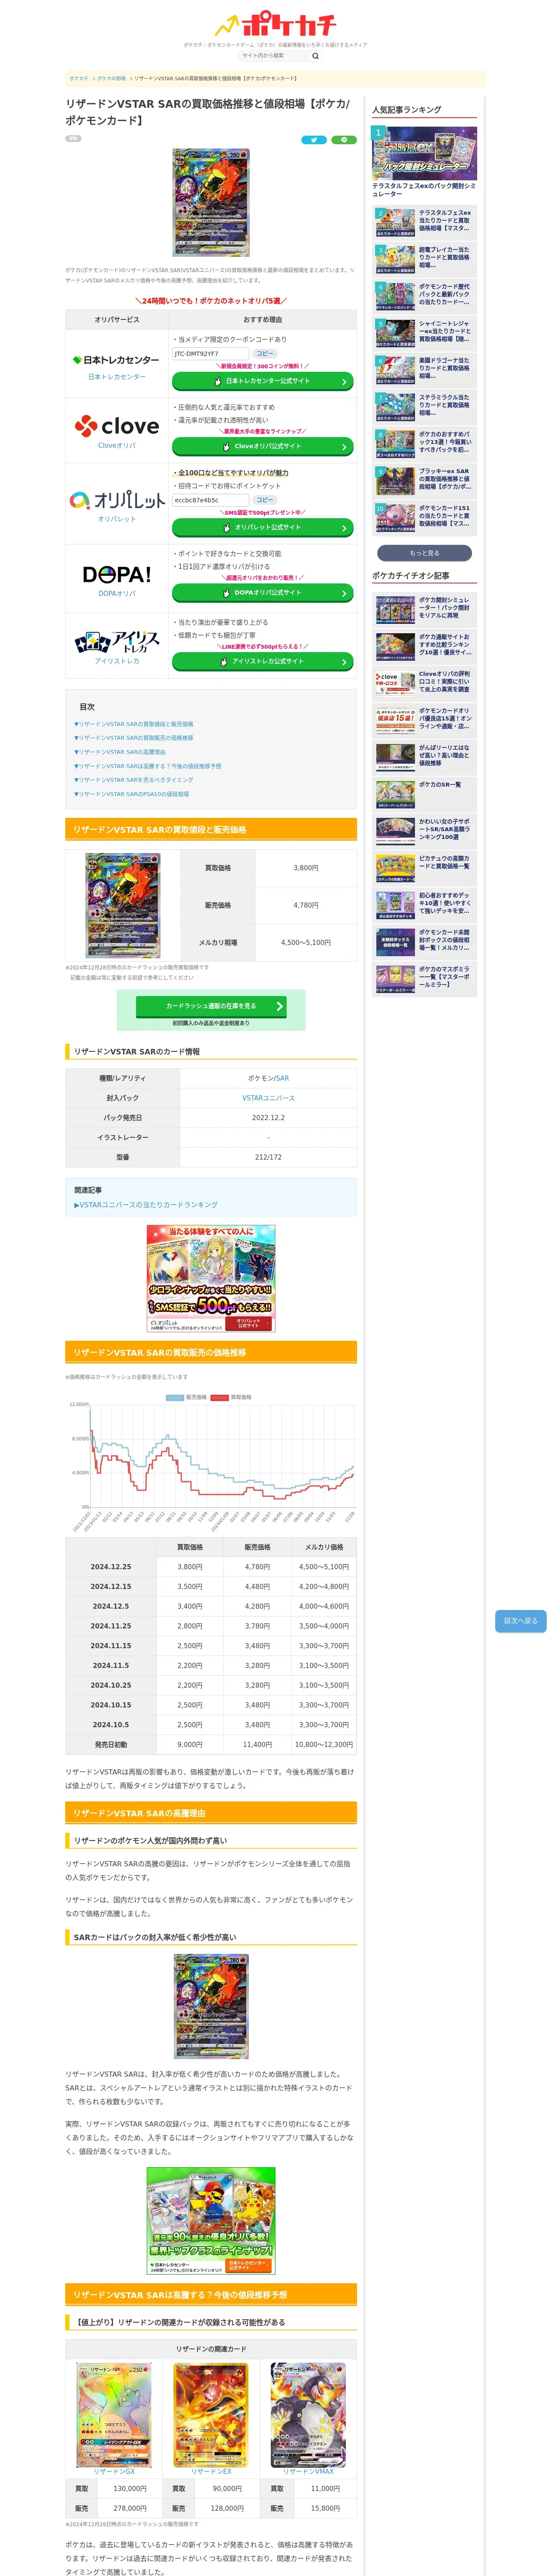Open オリパレット公式サイト green button

[x=262, y=527]
